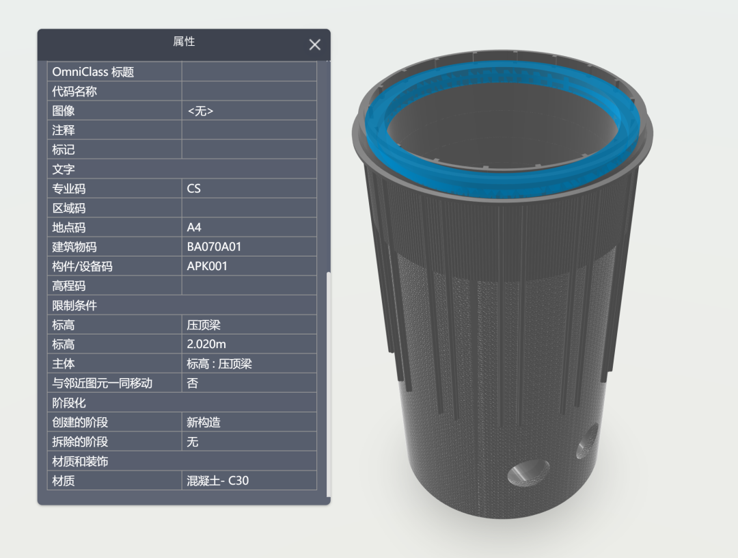Click the 图像 value <无>

click(x=200, y=111)
